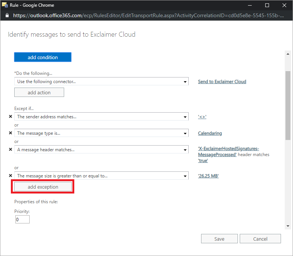Edit the 'Calendaring' message type link

point(210,133)
